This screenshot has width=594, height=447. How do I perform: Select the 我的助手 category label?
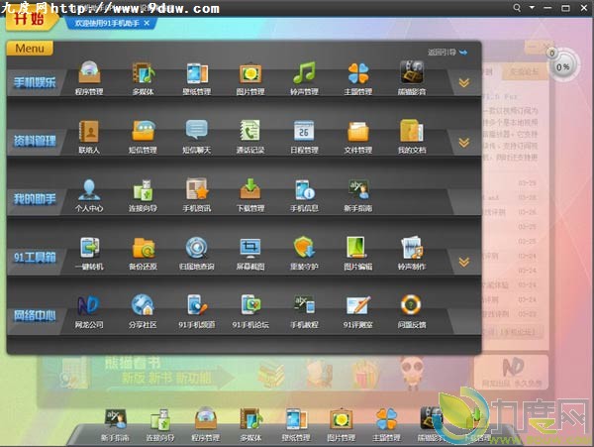click(x=35, y=199)
